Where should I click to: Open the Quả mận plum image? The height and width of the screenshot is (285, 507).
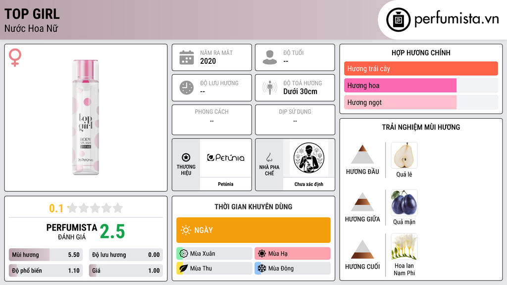tap(404, 203)
